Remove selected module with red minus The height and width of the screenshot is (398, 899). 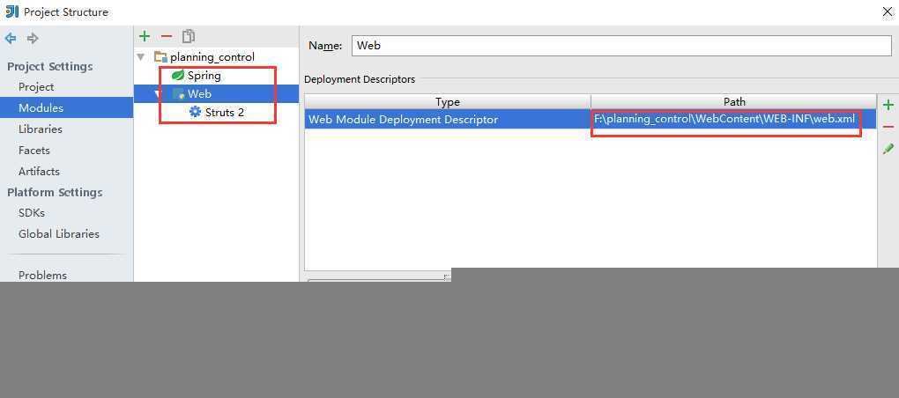(167, 37)
